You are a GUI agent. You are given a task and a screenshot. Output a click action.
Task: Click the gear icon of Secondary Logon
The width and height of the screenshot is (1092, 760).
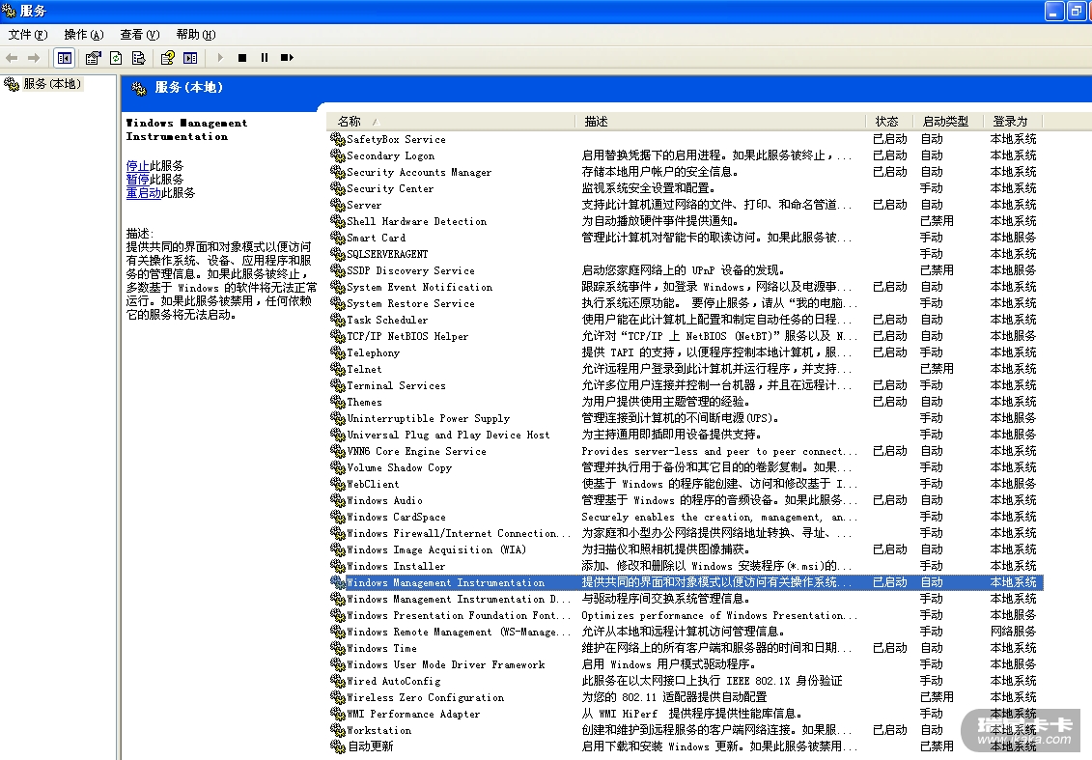pyautogui.click(x=338, y=155)
